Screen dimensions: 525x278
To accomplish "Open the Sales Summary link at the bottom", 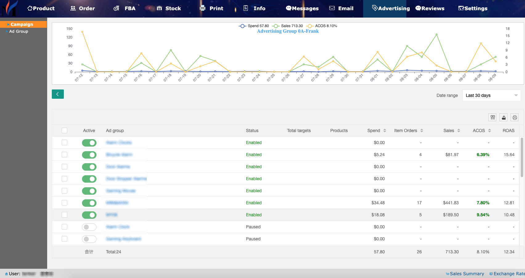I will tap(466, 274).
